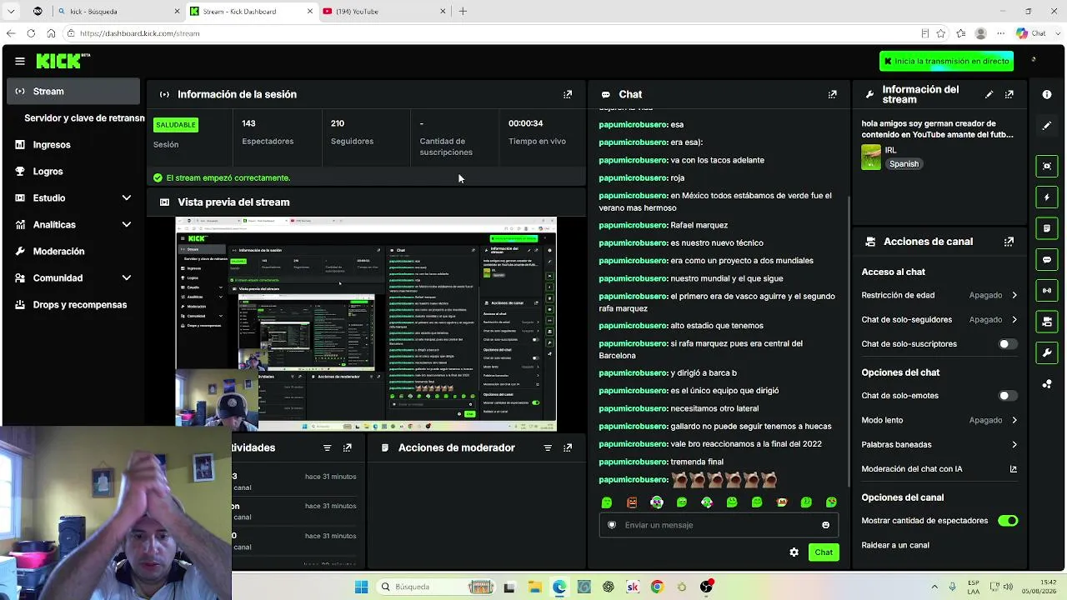
Task: Open Chat de solo-seguidores options
Action: (x=939, y=319)
